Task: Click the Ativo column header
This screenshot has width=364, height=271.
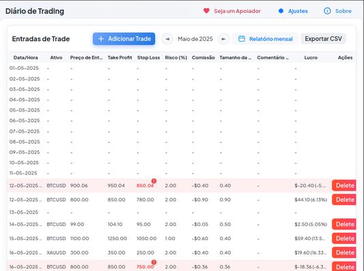Action: pos(56,57)
